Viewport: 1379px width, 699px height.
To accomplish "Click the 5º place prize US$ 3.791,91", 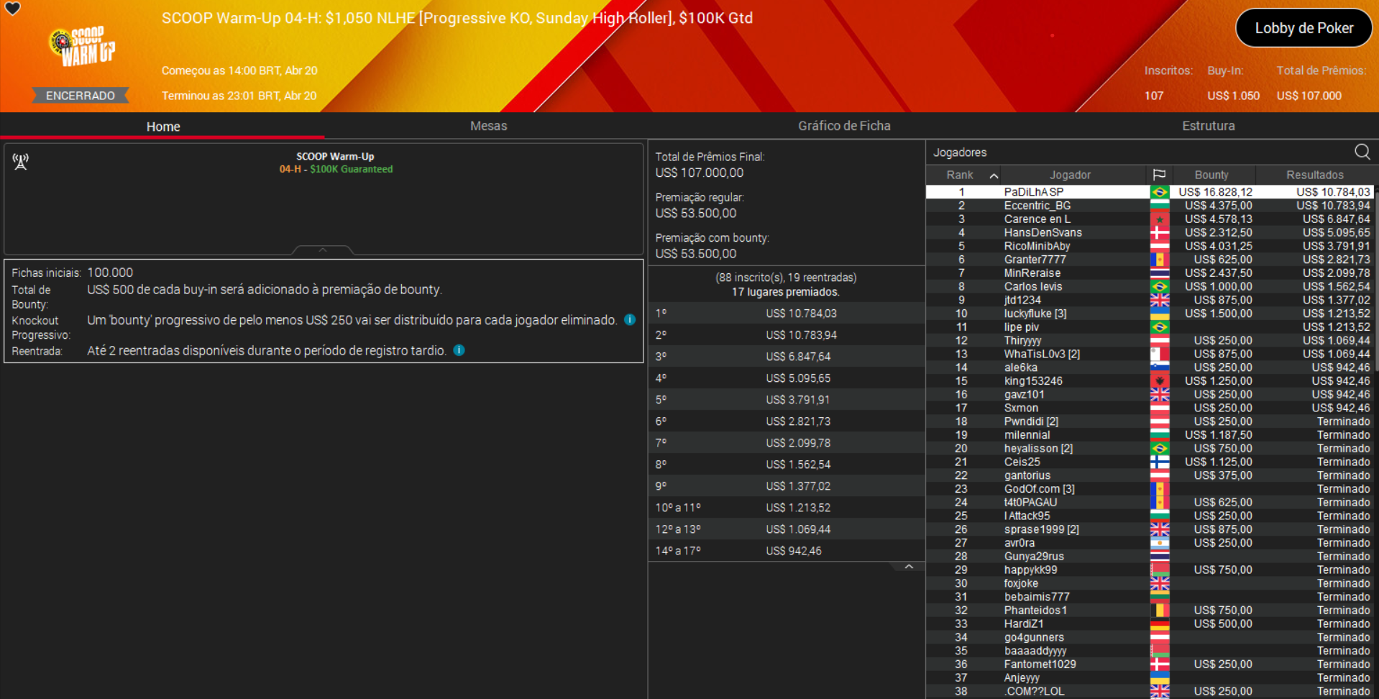I will 797,400.
